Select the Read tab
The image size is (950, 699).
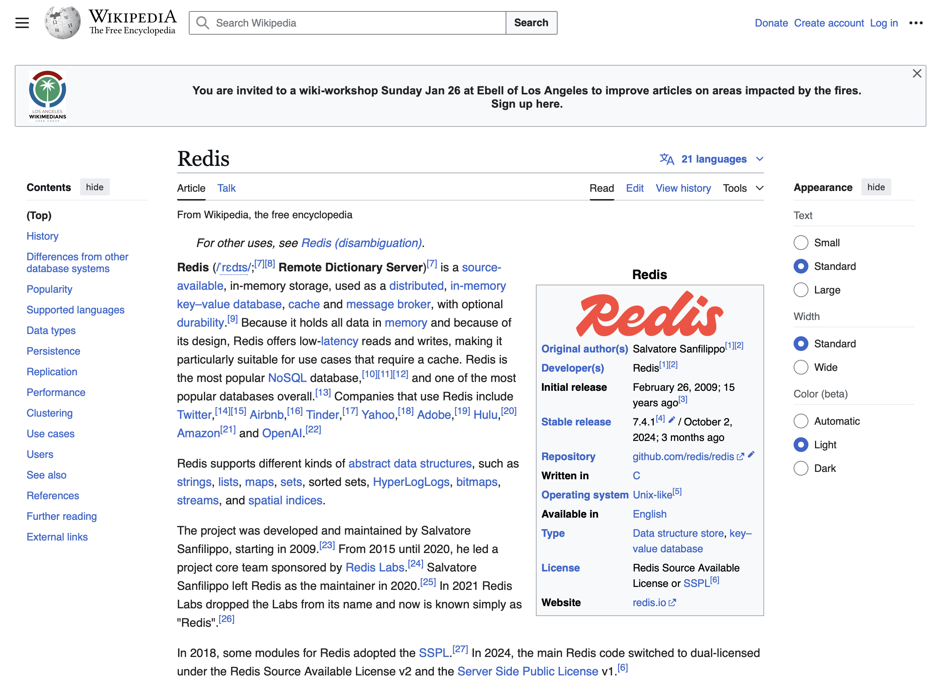coord(601,188)
